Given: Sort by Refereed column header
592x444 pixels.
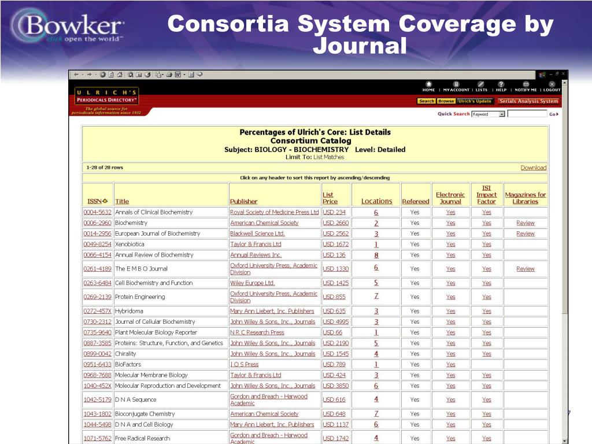Looking at the screenshot, I should click(x=416, y=201).
